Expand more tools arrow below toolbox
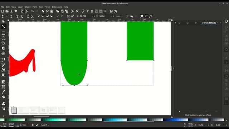Viewport: 229px width, 129px height. coord(3,116)
